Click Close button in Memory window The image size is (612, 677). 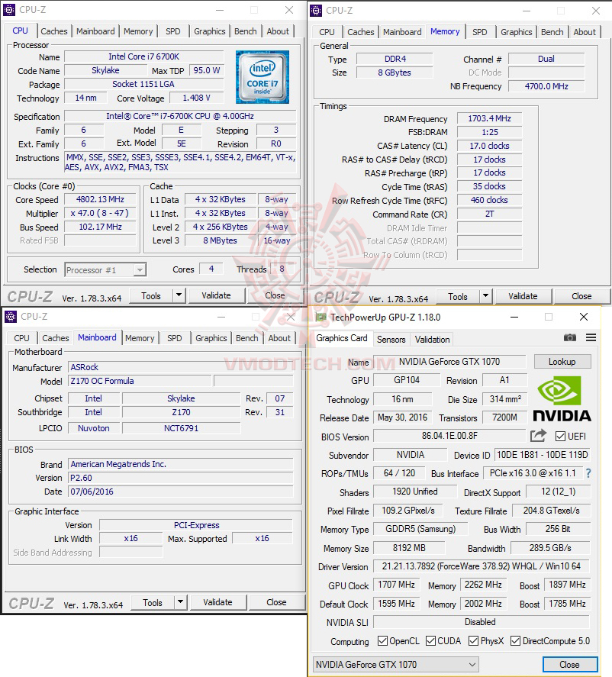(581, 296)
